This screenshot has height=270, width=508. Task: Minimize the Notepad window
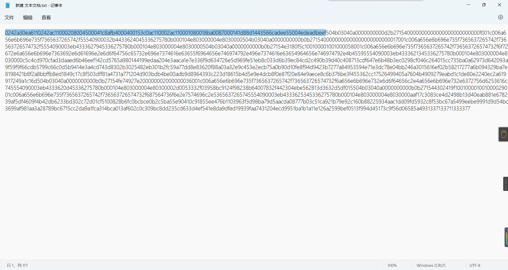(469, 5)
